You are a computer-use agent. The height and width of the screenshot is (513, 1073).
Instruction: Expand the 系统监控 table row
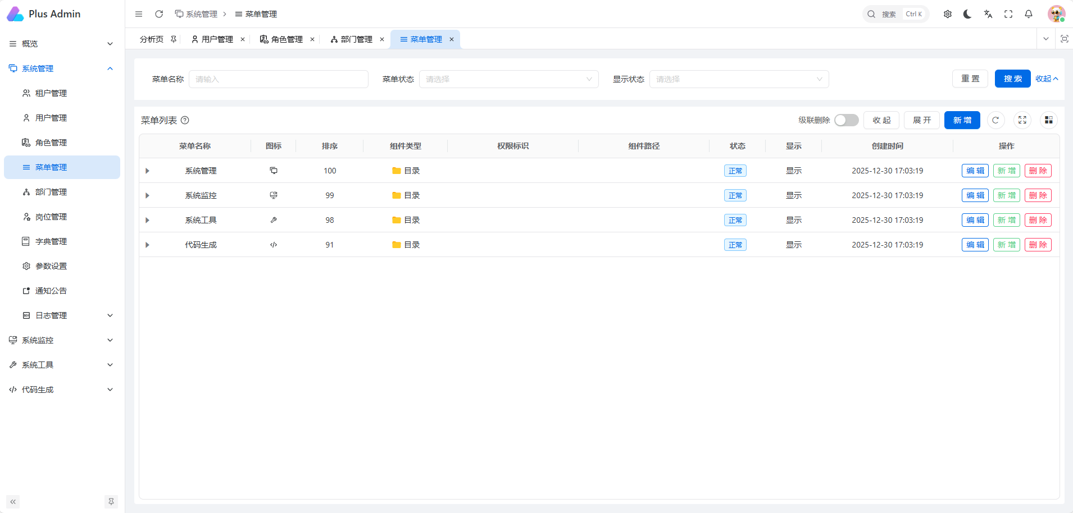coord(148,195)
